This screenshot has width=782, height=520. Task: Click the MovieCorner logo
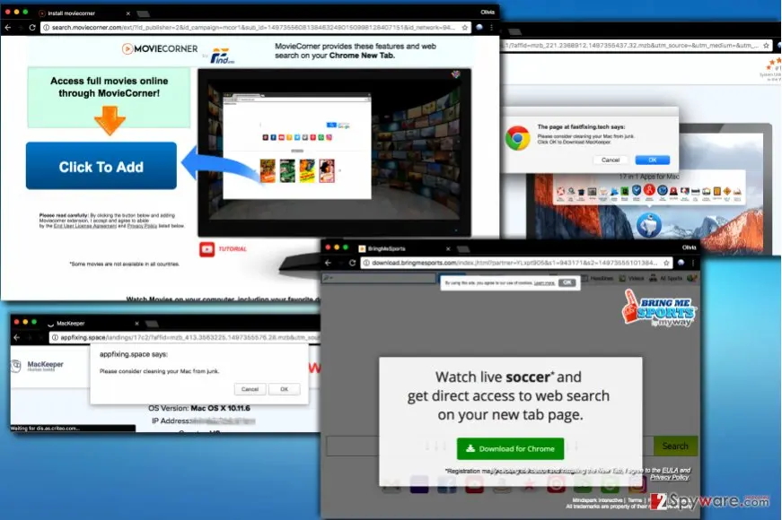click(160, 48)
